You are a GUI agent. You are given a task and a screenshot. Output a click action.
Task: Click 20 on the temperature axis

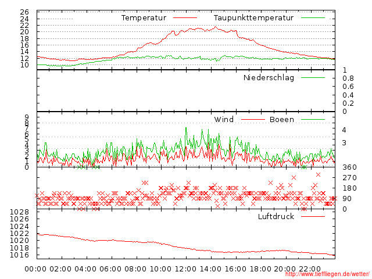24,32
